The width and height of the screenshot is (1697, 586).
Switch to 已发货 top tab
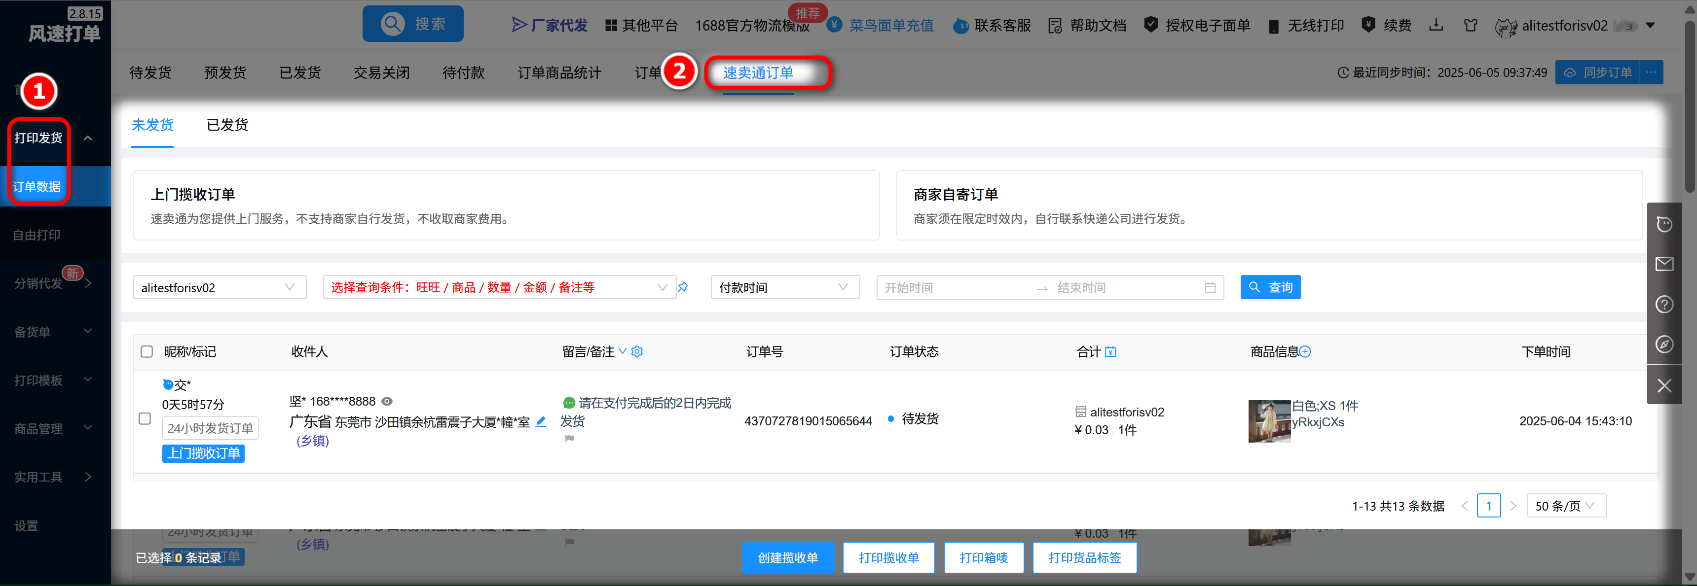click(x=300, y=72)
